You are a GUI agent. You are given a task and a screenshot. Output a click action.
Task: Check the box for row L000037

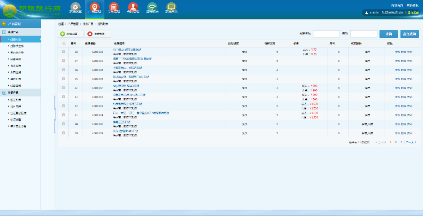point(64,61)
